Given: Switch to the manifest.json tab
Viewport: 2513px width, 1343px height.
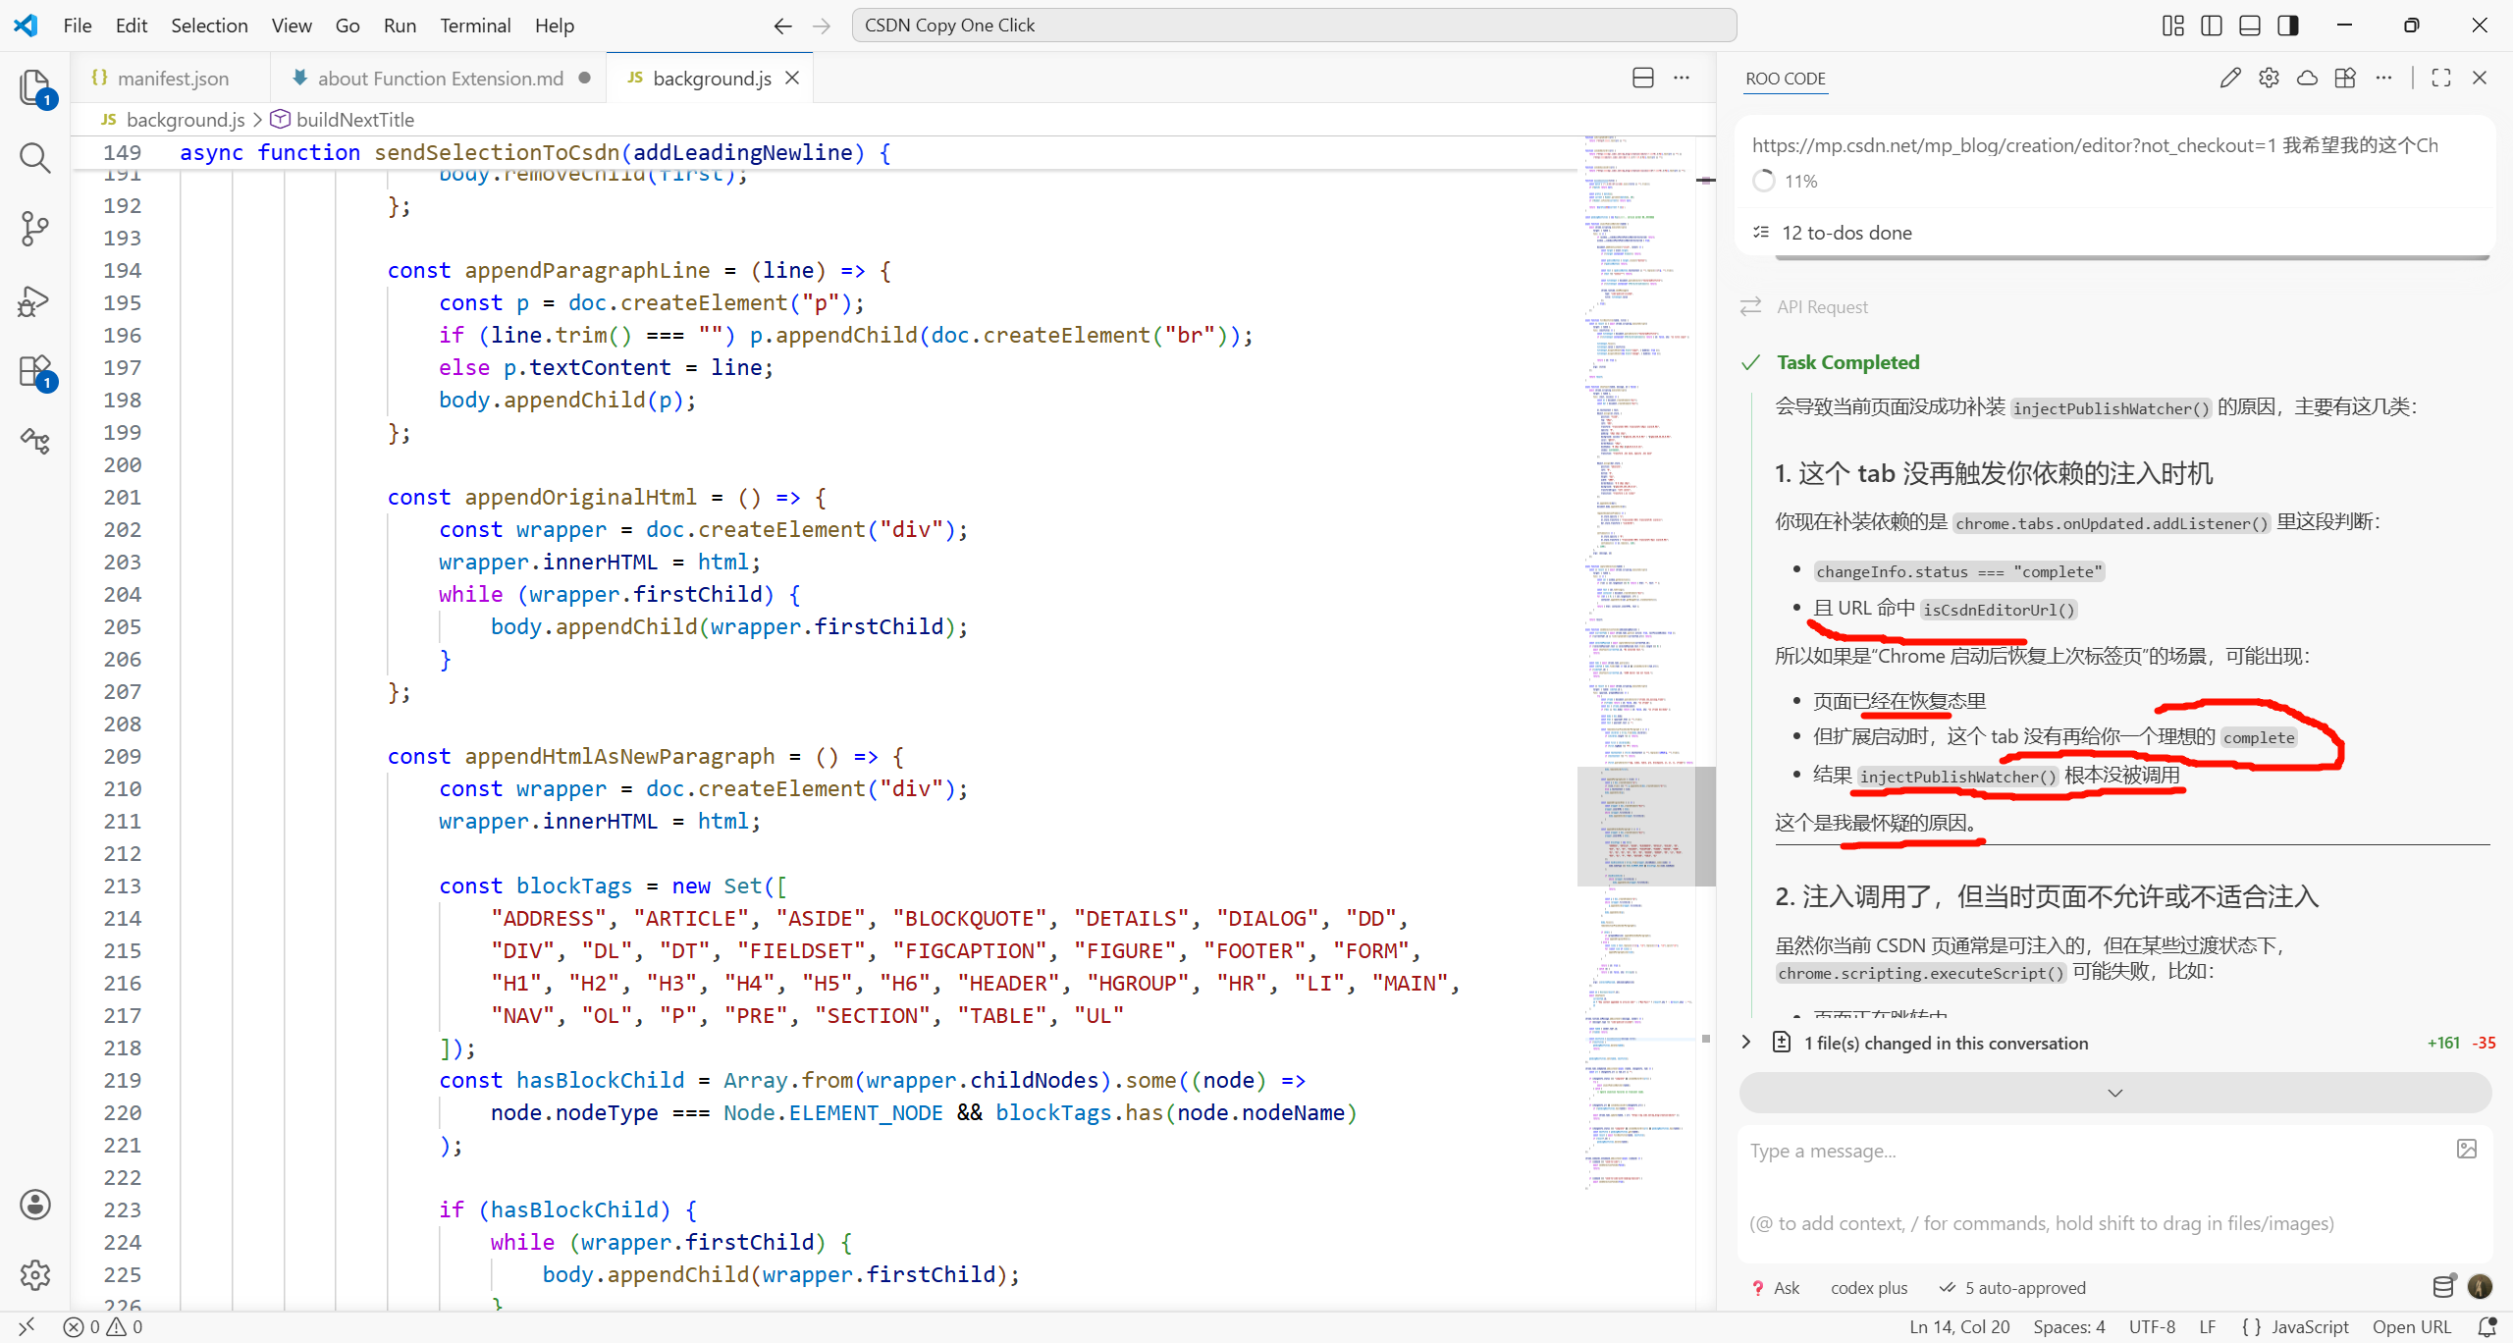Looking at the screenshot, I should (x=173, y=79).
